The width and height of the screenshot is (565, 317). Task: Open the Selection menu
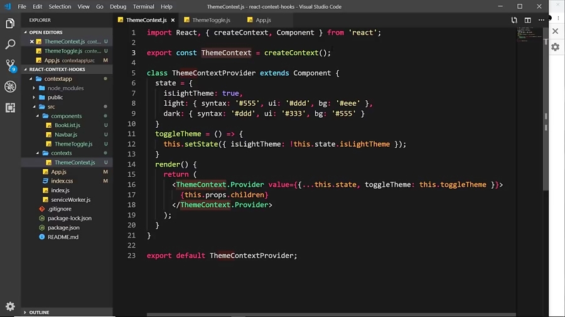coord(60,6)
